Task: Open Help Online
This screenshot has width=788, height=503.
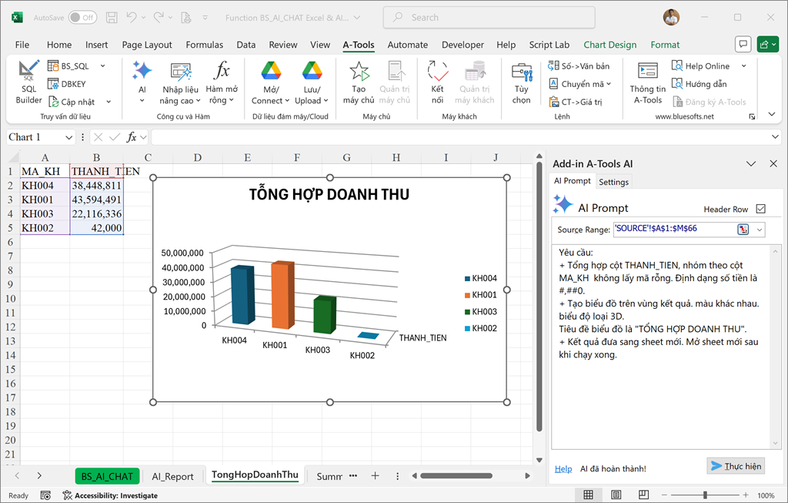Action: click(x=700, y=66)
